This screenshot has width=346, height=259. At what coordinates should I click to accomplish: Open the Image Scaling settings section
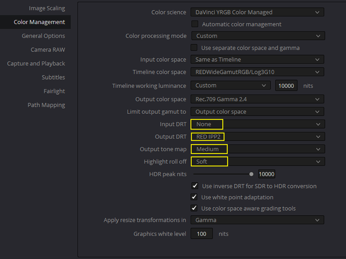(47, 8)
